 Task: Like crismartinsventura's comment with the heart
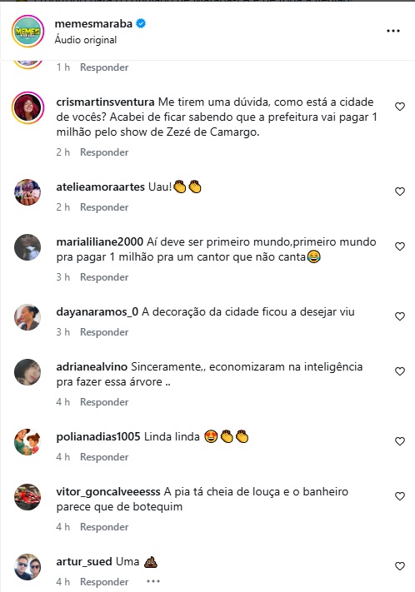400,107
